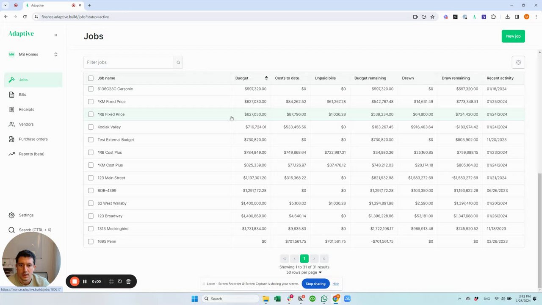Open the 1313 Mockingbird job
Viewport: 542px width, 305px height.
pyautogui.click(x=113, y=229)
